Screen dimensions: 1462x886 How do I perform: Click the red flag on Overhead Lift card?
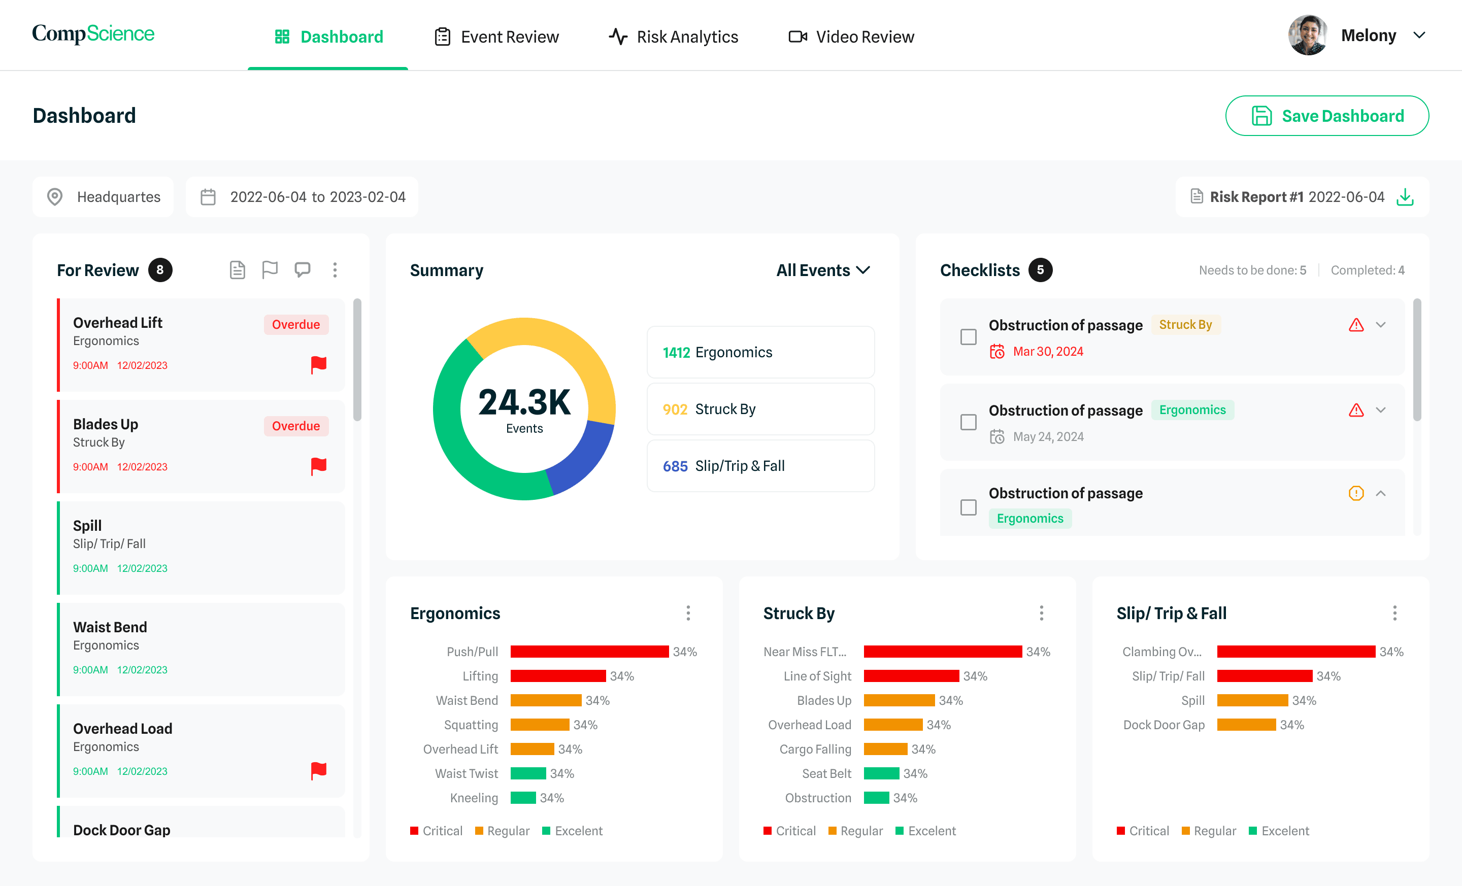point(319,365)
